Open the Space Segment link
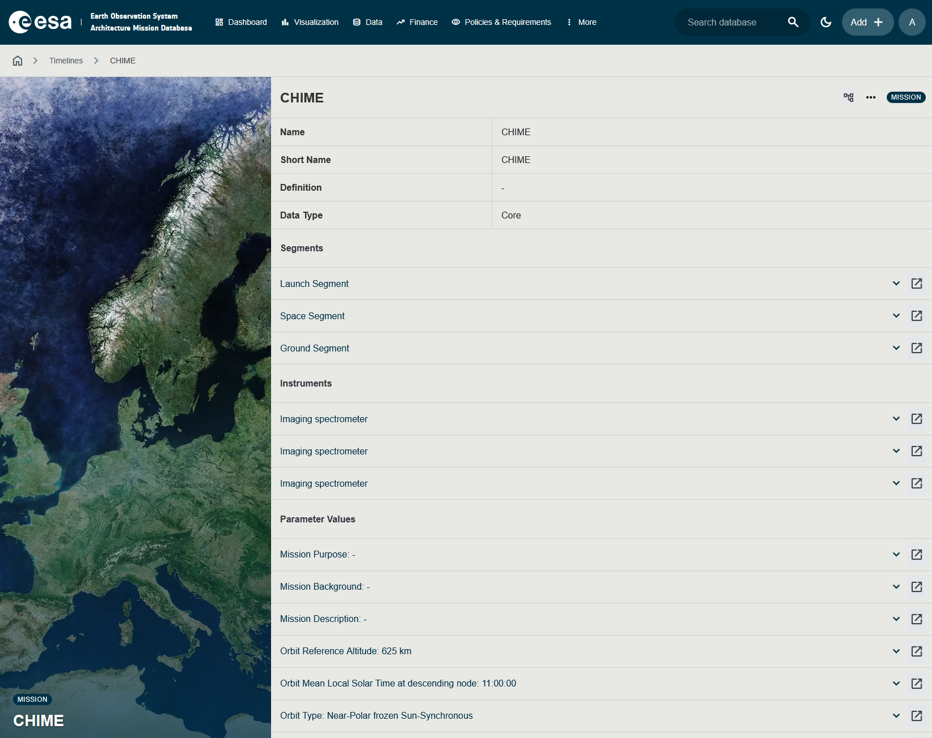This screenshot has height=738, width=932. click(x=312, y=316)
